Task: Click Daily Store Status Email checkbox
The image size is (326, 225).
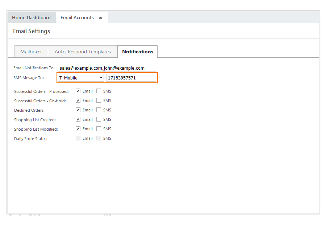Action: point(78,138)
